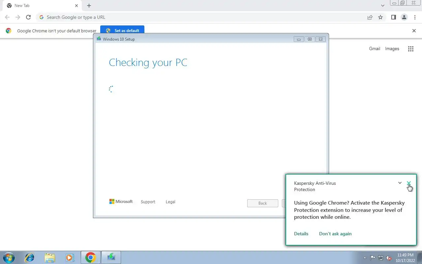Image resolution: width=422 pixels, height=264 pixels.
Task: Reload the page with the refresh icon
Action: [x=28, y=17]
